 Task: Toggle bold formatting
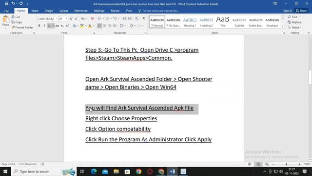[39, 26]
